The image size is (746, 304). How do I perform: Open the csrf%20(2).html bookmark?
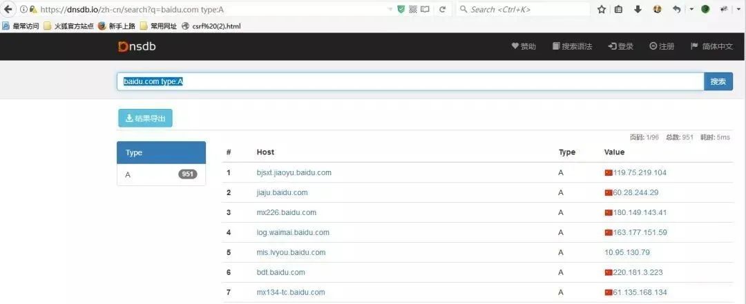pyautogui.click(x=211, y=26)
